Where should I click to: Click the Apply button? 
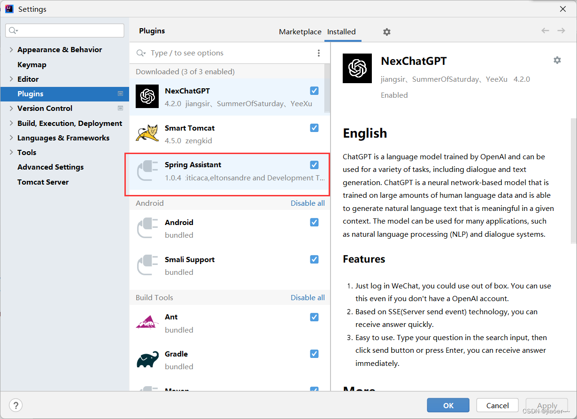(547, 405)
